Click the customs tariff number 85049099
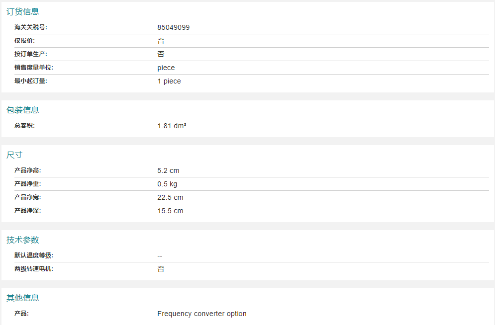Image resolution: width=495 pixels, height=325 pixels. 173,27
